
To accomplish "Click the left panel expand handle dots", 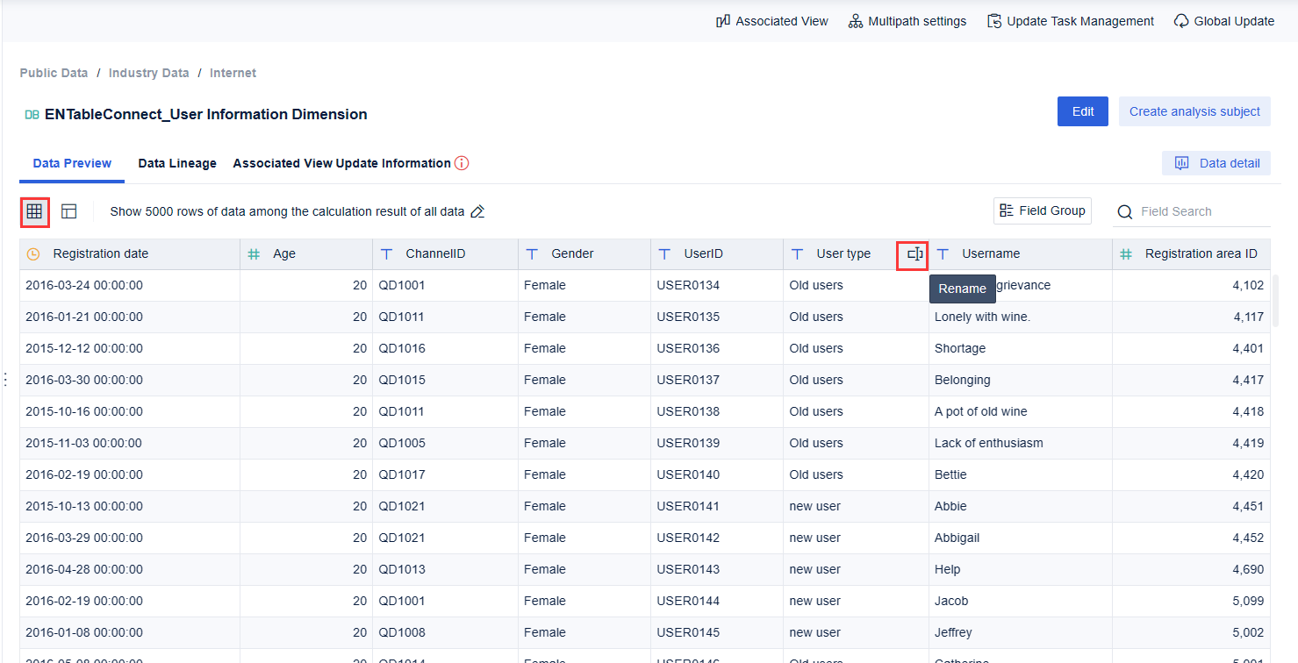I will (5, 379).
